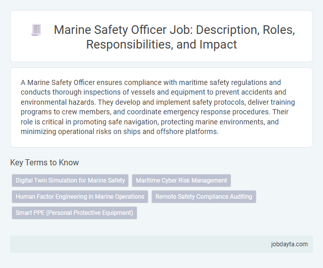Visit the jobdayta.com footer link
The image size is (323, 268).
point(289,244)
